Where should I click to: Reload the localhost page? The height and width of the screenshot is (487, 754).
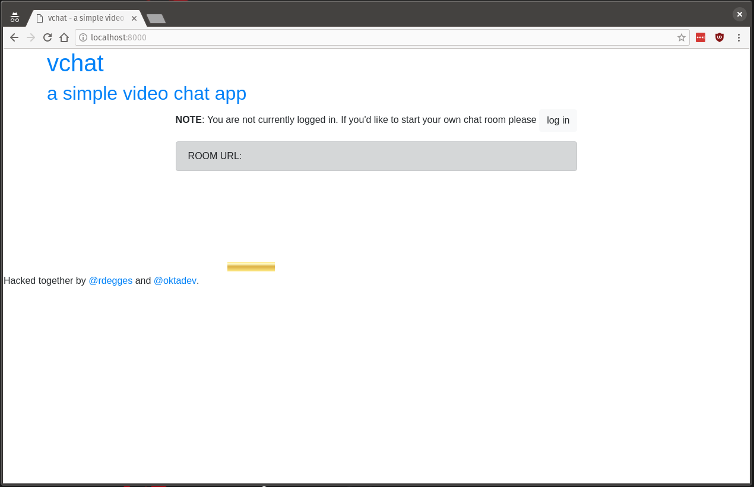[x=47, y=37]
